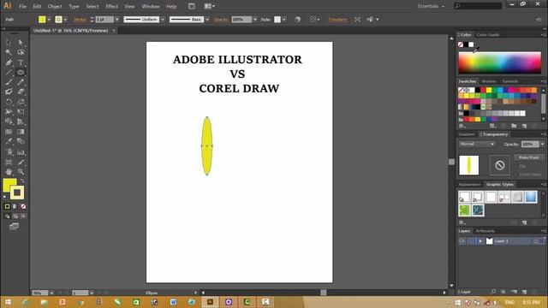Select the Artboard tool
548x308 pixels.
(x=9, y=163)
